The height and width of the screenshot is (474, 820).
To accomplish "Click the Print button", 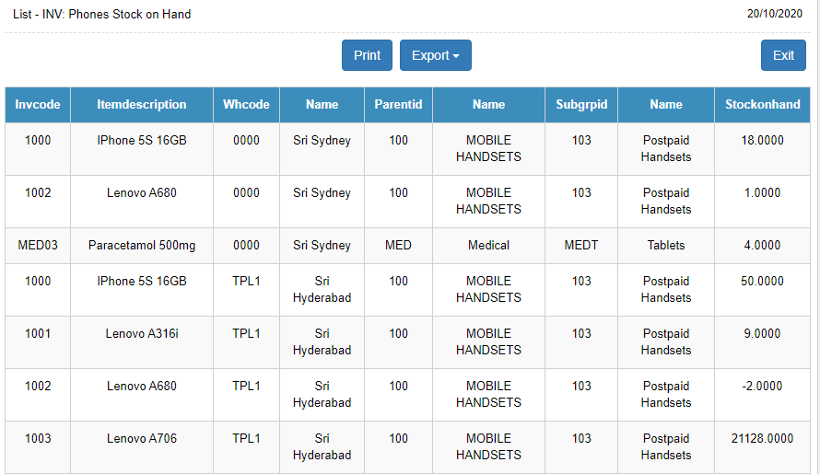I will tap(367, 55).
